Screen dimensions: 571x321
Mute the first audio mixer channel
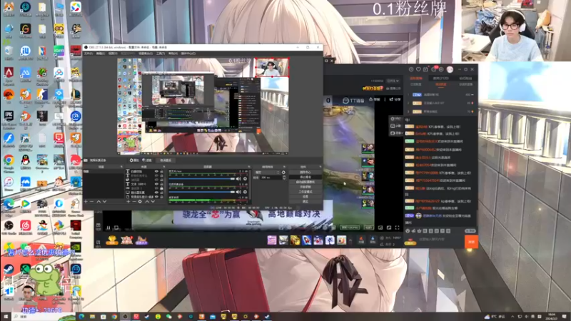pos(238,179)
